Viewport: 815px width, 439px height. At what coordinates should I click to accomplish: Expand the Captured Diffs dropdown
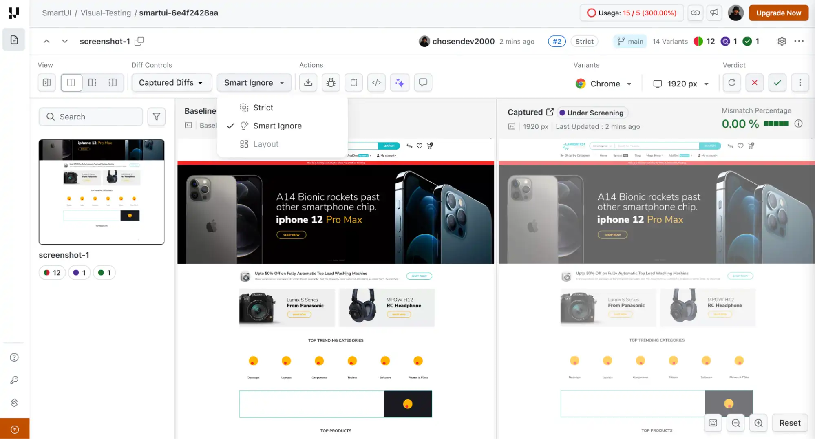(x=172, y=83)
